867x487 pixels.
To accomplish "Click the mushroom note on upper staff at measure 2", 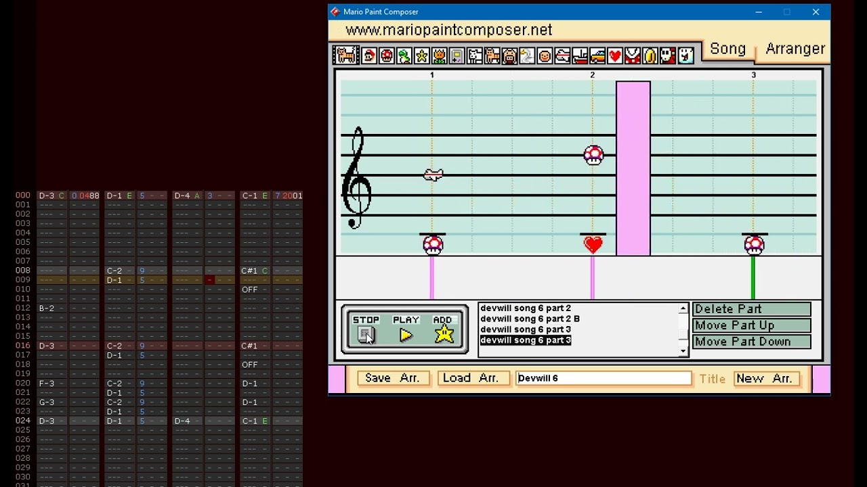I will click(x=593, y=156).
